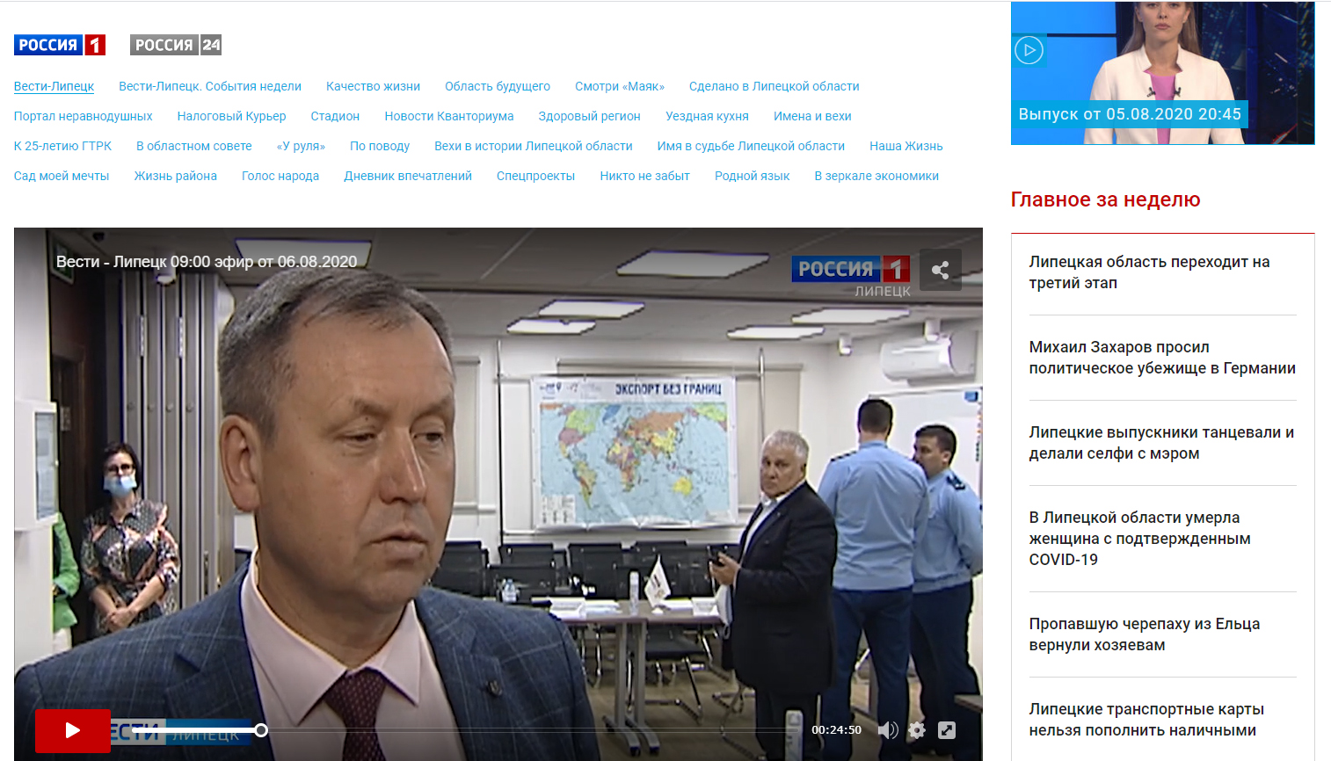1331x761 pixels.
Task: Mute the video player volume
Action: pyautogui.click(x=888, y=730)
